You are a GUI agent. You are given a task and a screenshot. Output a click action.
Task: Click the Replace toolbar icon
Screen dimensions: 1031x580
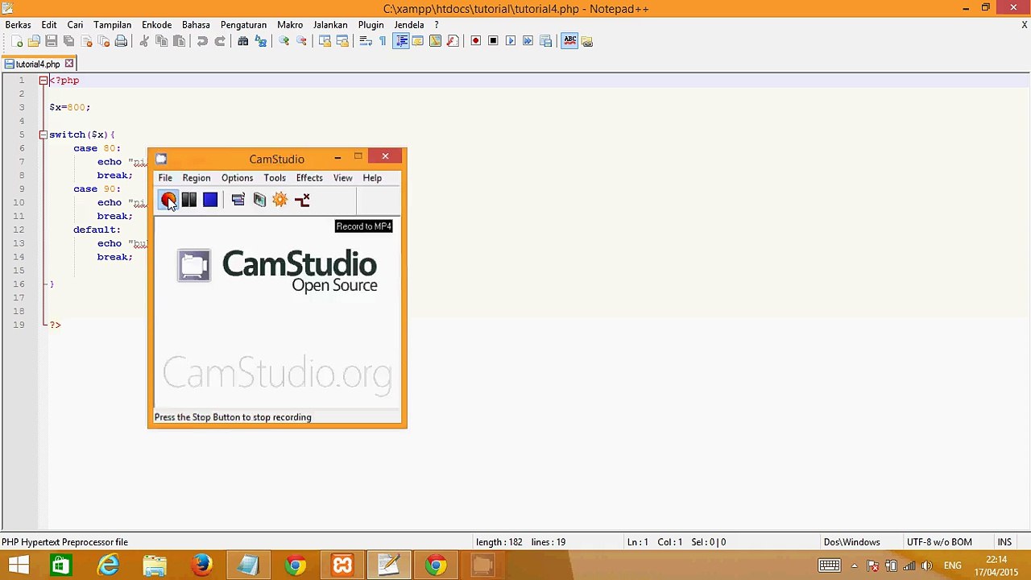click(x=261, y=41)
